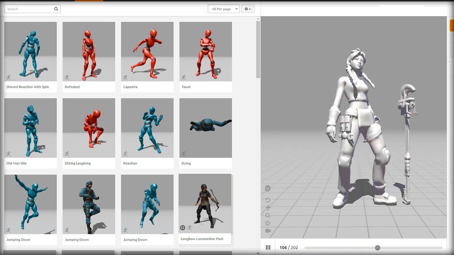The image size is (454, 255).
Task: Click the running-man icon on Shoved Reaction card
Action: (x=9, y=77)
